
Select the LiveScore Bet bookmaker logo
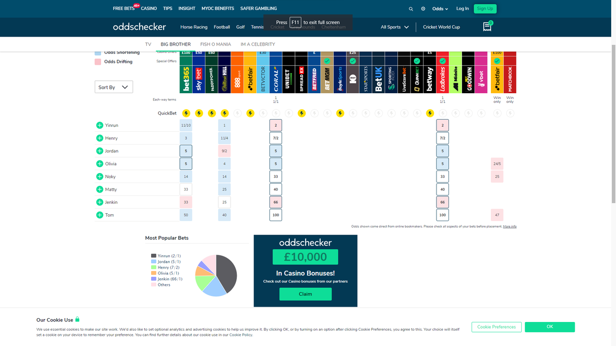404,80
